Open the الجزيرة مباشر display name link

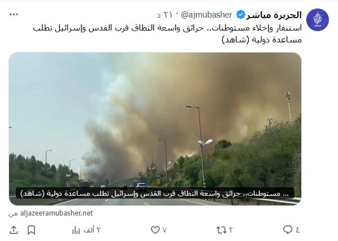[x=274, y=15]
